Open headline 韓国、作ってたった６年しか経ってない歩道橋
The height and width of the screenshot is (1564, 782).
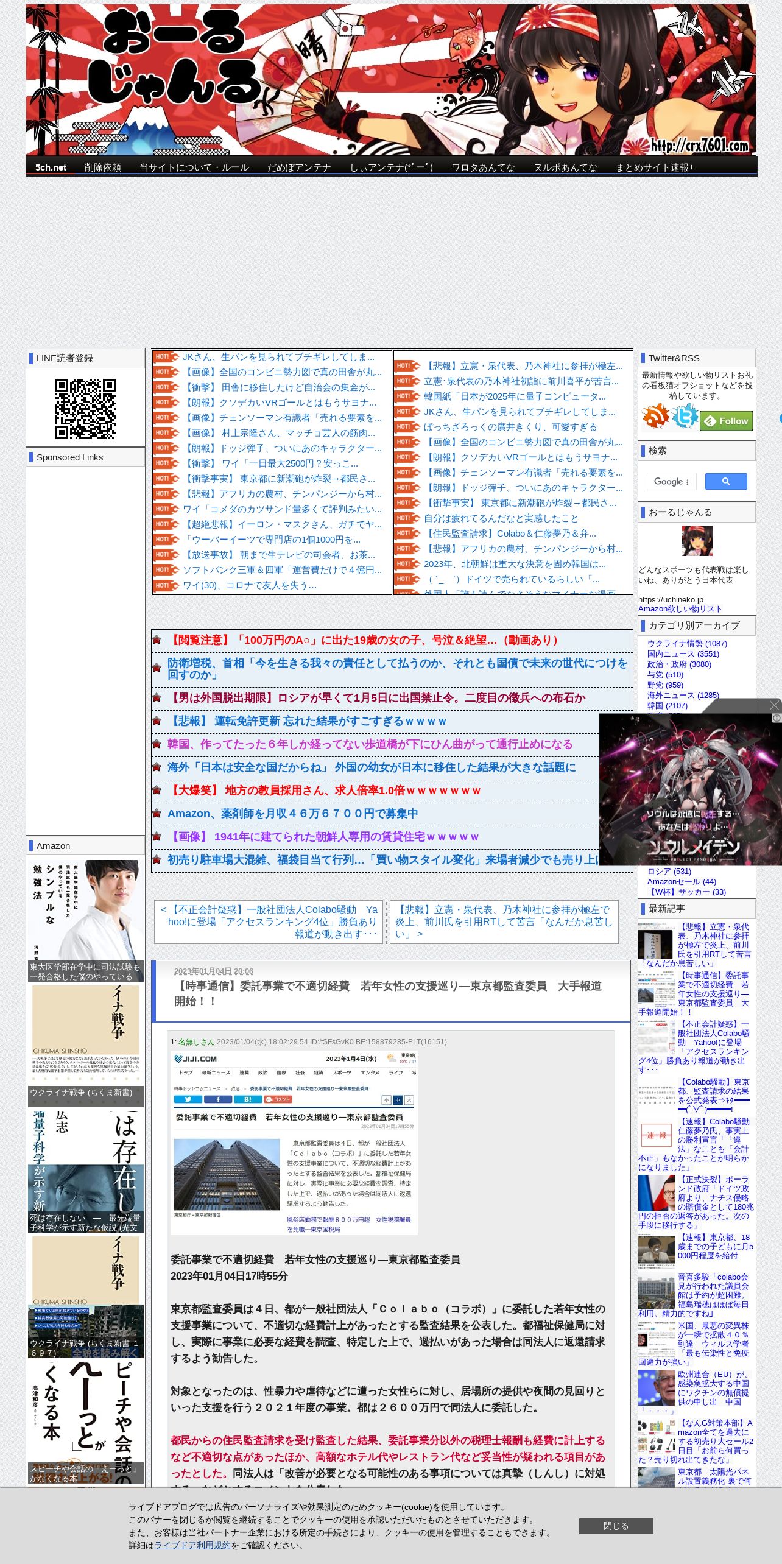click(370, 744)
